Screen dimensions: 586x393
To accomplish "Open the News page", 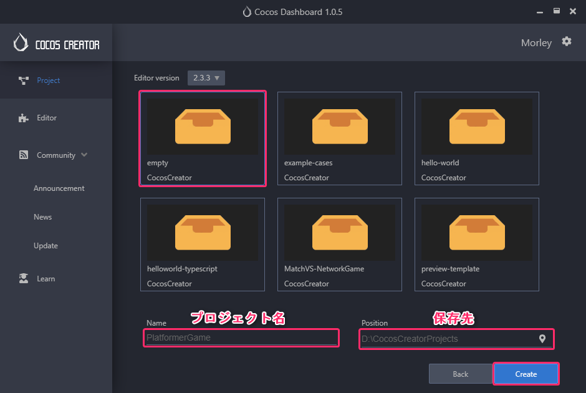I will (42, 217).
